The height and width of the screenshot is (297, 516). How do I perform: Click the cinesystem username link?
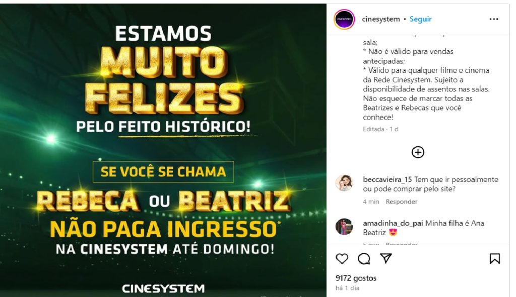point(381,19)
